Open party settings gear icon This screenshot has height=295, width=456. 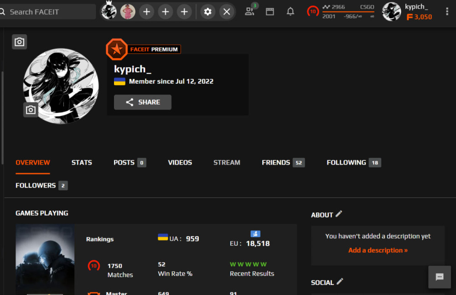[207, 12]
